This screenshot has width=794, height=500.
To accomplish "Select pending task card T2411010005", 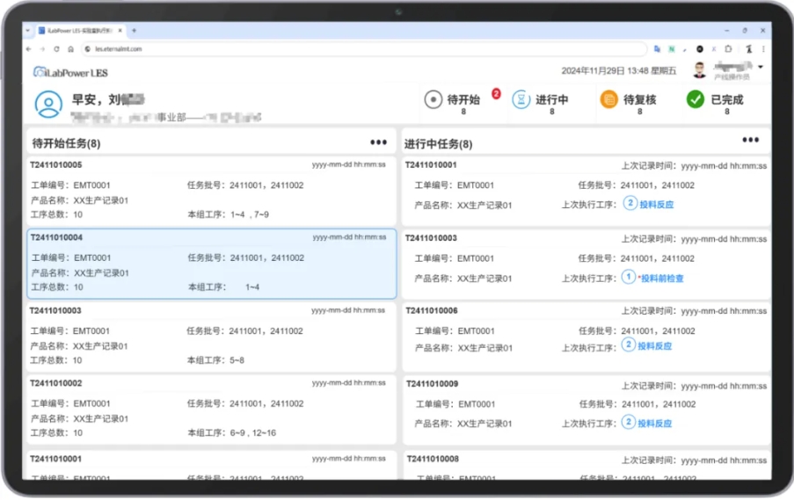I will pyautogui.click(x=211, y=191).
